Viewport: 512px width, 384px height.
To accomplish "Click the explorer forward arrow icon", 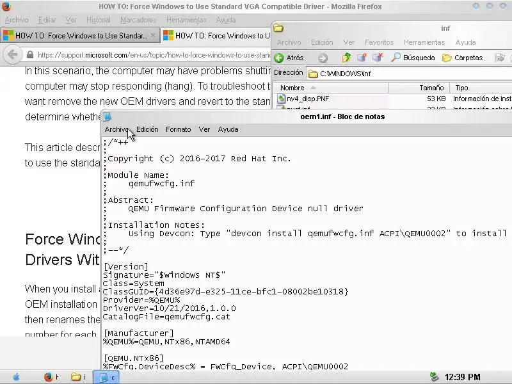I will pos(323,58).
